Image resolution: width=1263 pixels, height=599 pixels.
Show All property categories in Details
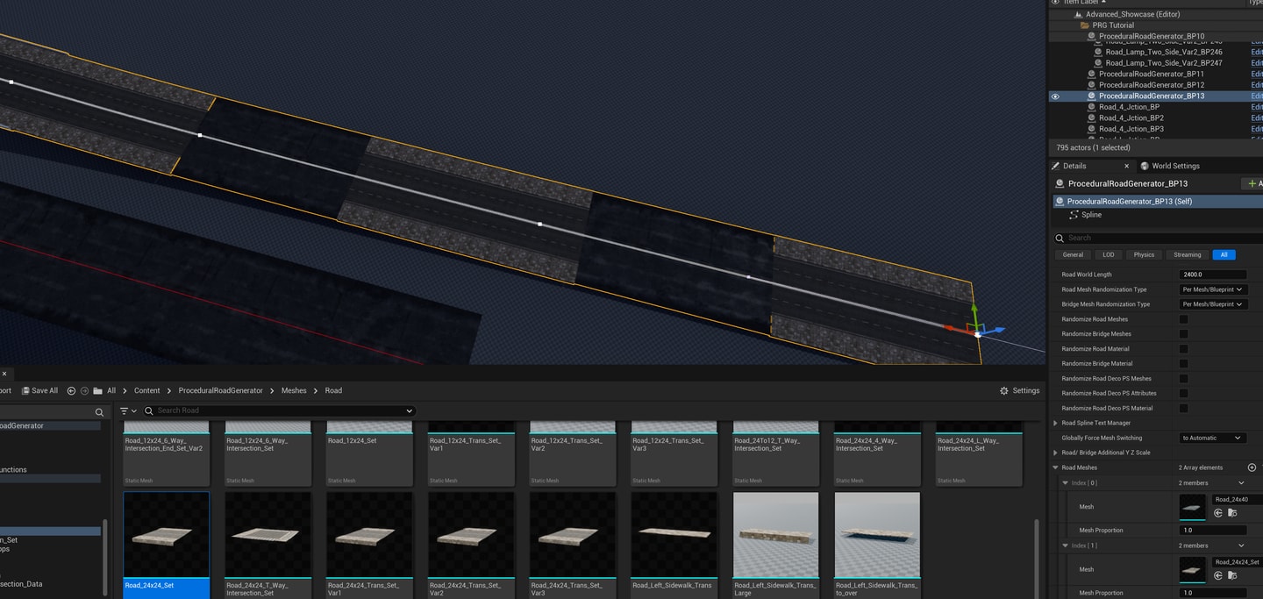pyautogui.click(x=1224, y=254)
